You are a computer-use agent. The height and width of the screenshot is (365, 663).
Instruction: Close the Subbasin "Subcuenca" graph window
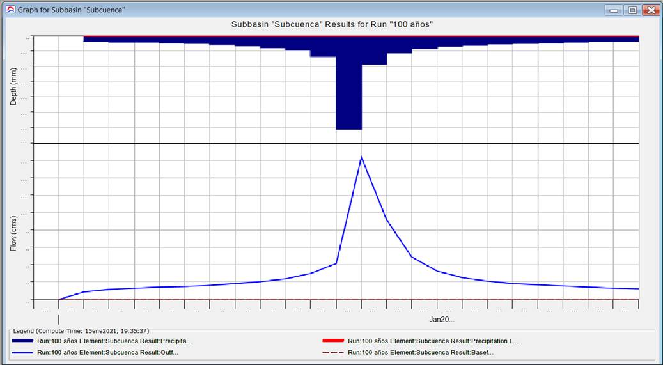point(650,10)
